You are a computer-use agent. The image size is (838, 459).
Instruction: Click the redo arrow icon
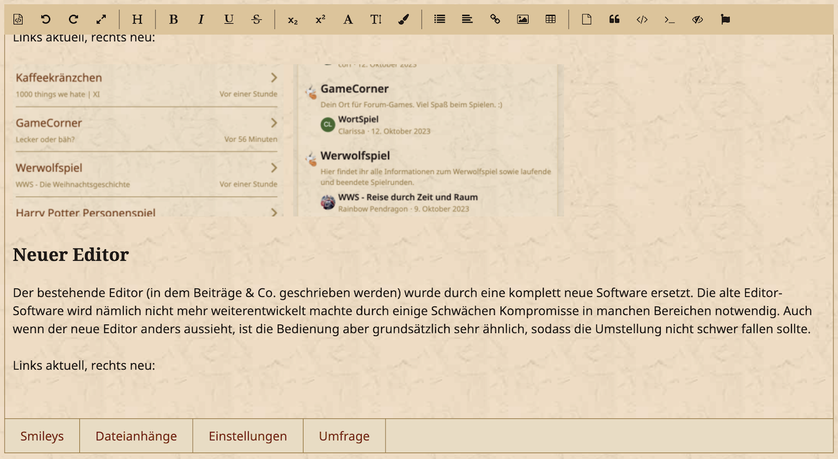73,19
